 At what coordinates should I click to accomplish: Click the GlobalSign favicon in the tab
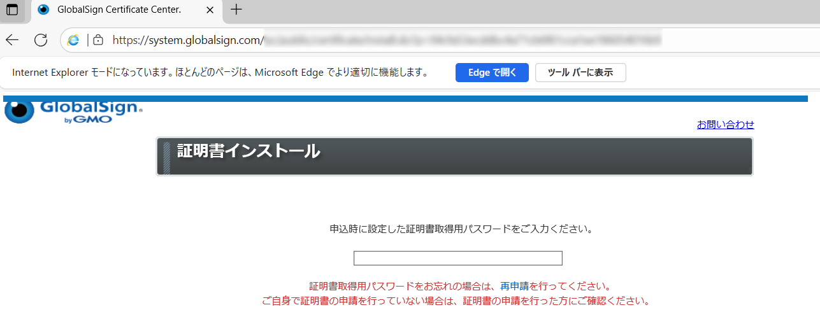[43, 10]
